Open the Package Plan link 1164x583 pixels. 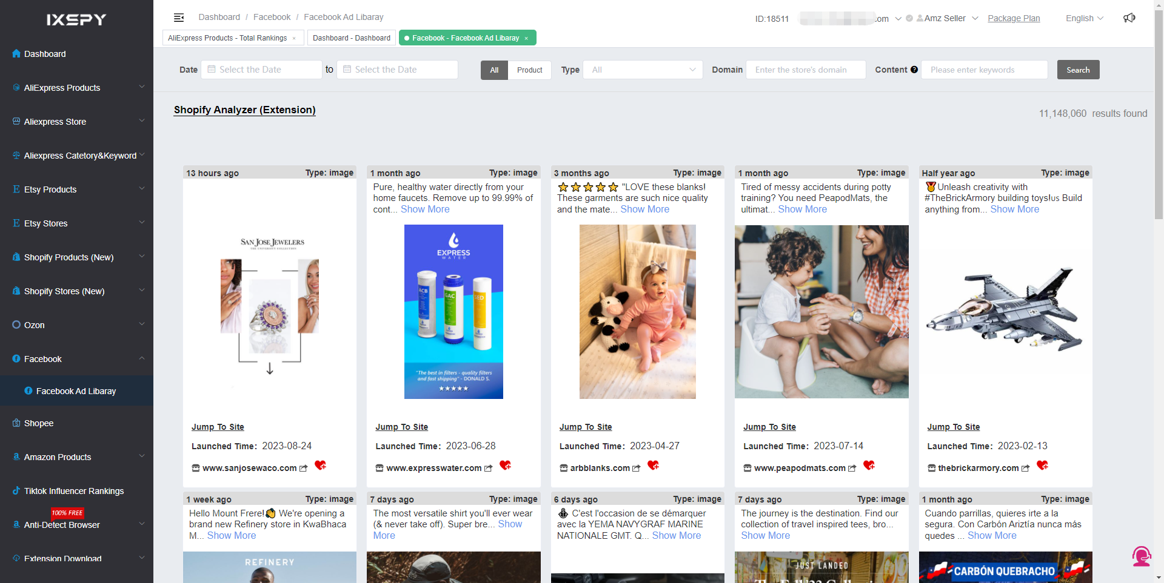point(1014,18)
